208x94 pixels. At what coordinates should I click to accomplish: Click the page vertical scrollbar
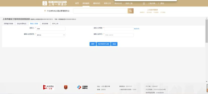206,31
